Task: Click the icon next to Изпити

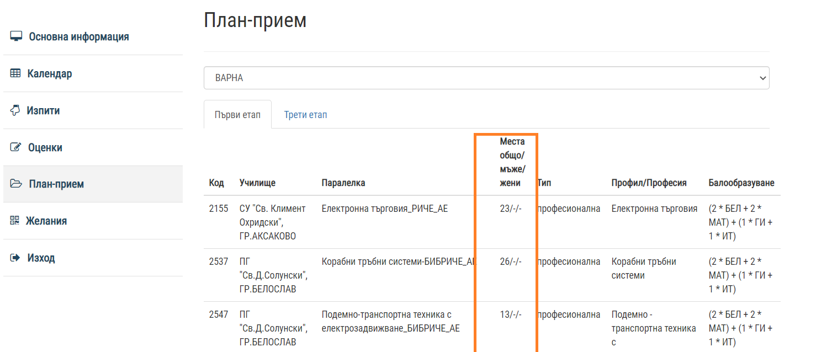Action: pos(15,110)
